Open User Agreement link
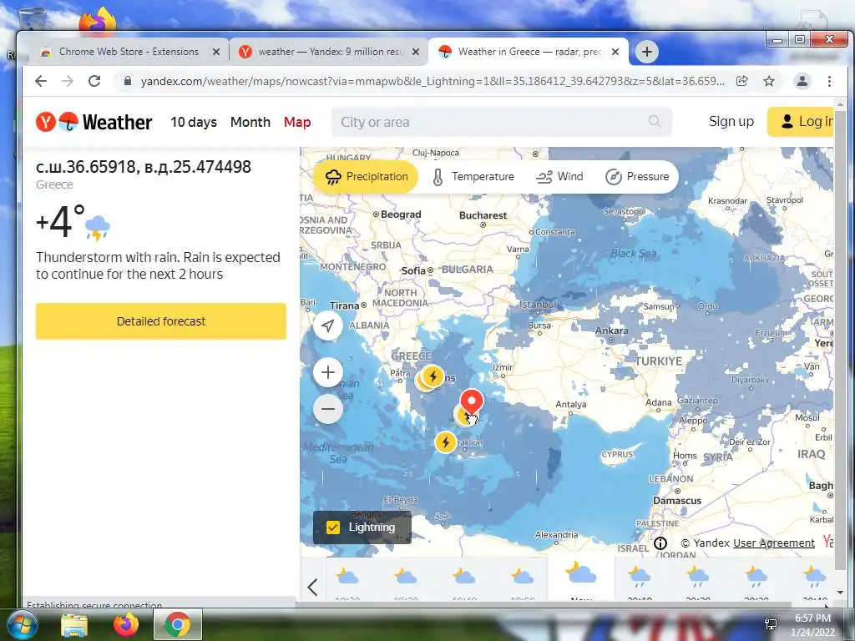This screenshot has width=855, height=641. pos(774,543)
